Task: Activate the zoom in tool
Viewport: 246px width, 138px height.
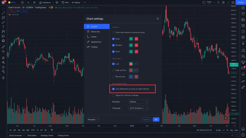Action: coord(3,52)
